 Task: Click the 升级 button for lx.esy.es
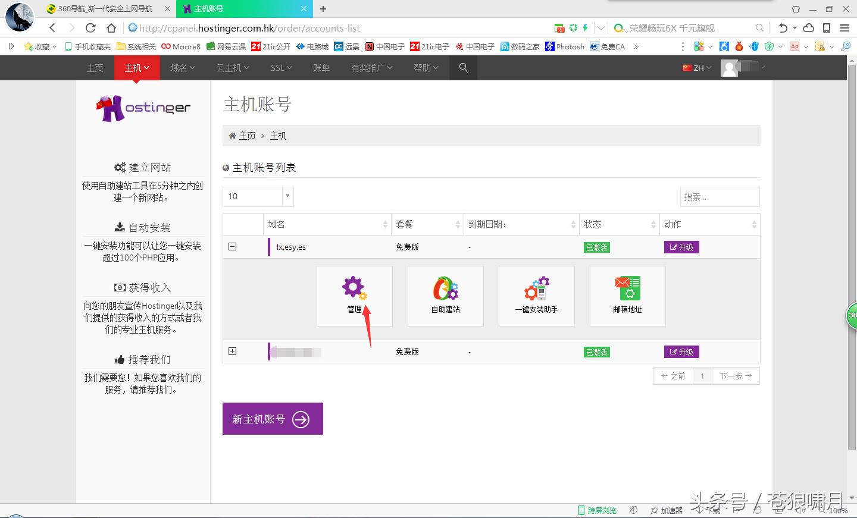[x=681, y=247]
